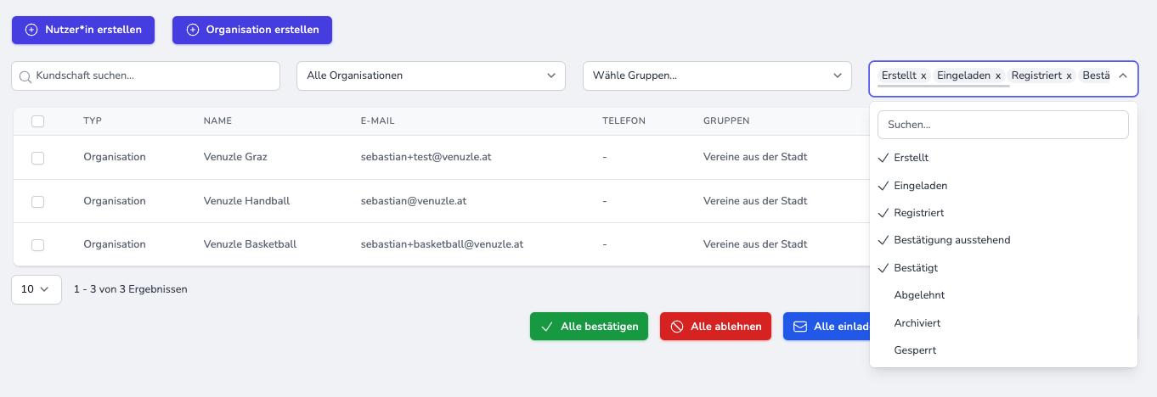This screenshot has width=1157, height=397.
Task: Remove the Registriert filter tag
Action: pyautogui.click(x=1070, y=75)
